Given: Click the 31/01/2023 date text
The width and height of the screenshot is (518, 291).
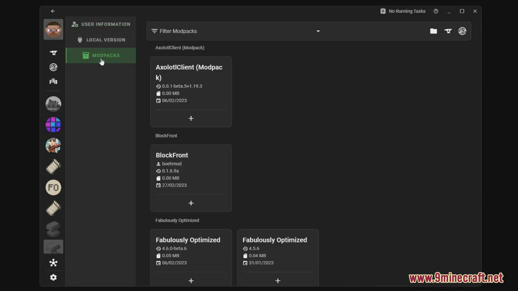Looking at the screenshot, I should [x=261, y=263].
